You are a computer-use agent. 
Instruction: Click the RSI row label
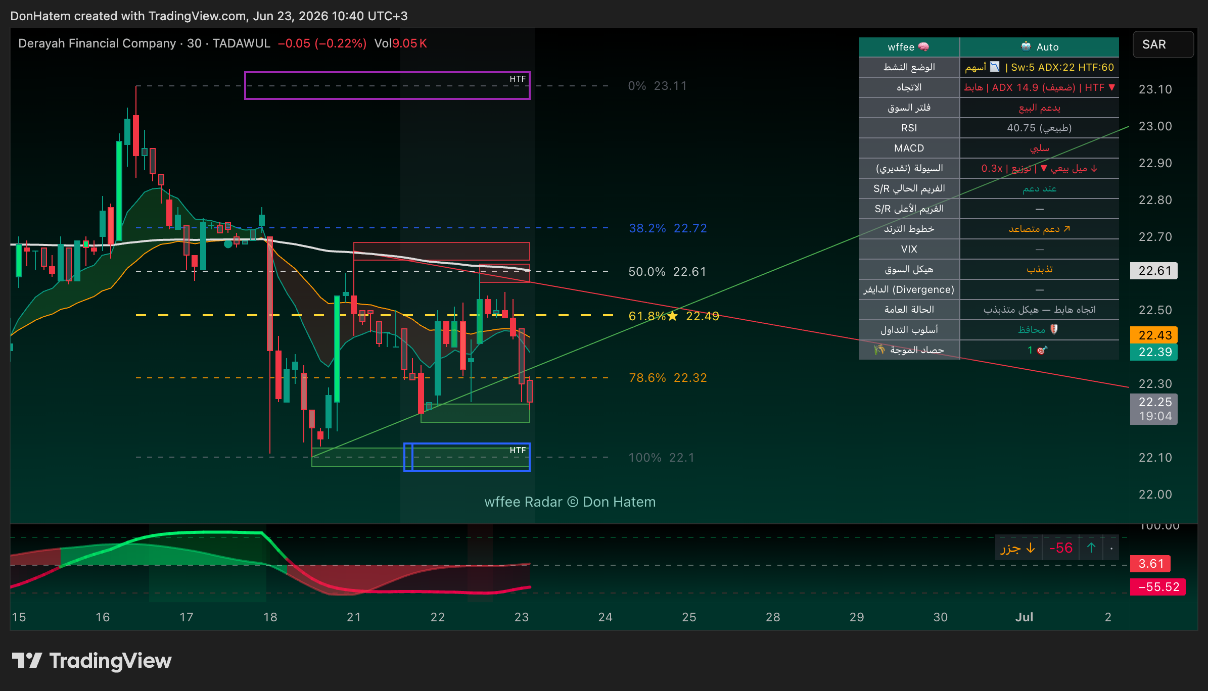coord(909,128)
